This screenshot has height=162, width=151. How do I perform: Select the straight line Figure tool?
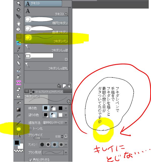point(19,123)
